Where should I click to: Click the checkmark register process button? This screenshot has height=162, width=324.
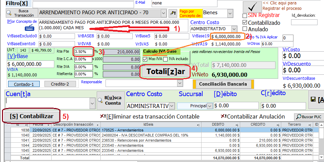[x=252, y=6]
